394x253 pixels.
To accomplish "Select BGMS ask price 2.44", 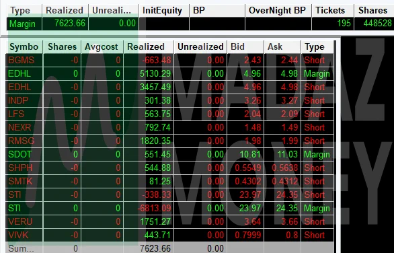I will pyautogui.click(x=290, y=61).
